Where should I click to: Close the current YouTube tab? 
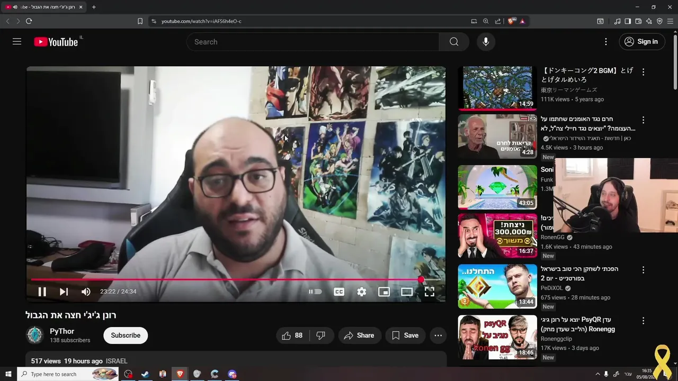81,7
